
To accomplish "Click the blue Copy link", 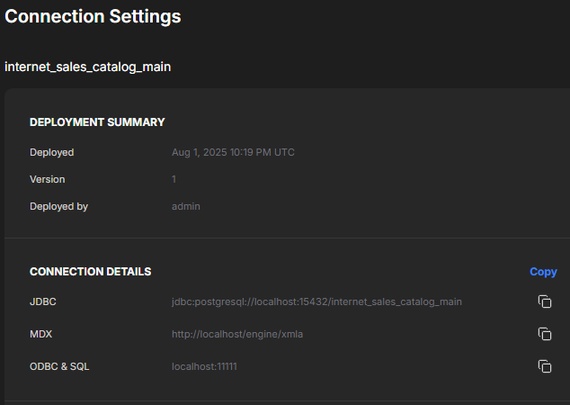I will [x=543, y=272].
